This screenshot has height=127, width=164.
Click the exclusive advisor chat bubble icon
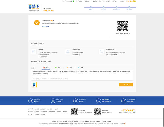click(x=101, y=51)
